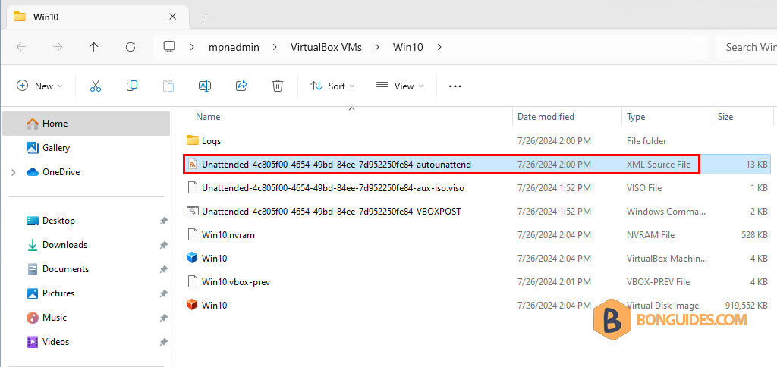The height and width of the screenshot is (367, 777).
Task: Select the file ending in aux-iso.viso
Action: pos(333,188)
